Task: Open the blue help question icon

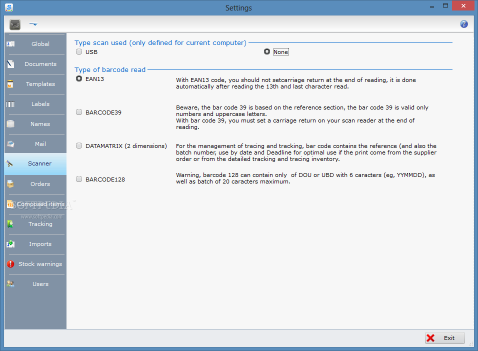Action: click(463, 24)
